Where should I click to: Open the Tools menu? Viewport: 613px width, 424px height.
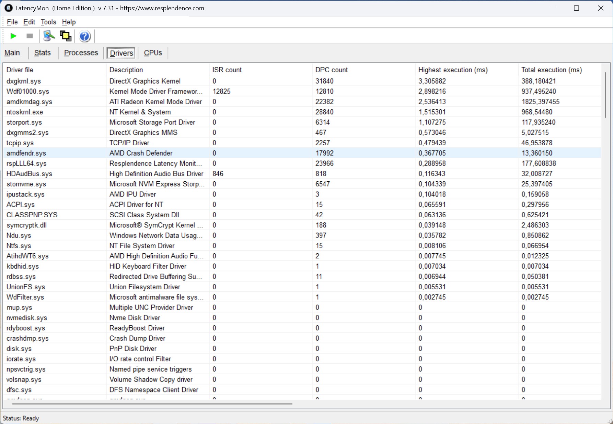(x=48, y=22)
